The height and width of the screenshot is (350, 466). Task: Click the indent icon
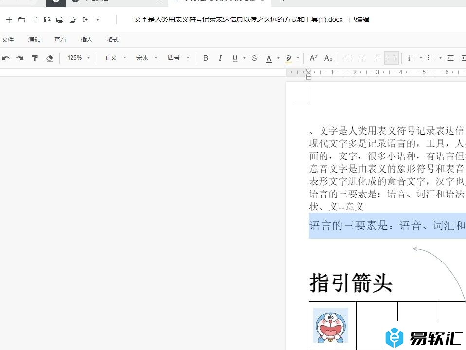tap(450, 58)
